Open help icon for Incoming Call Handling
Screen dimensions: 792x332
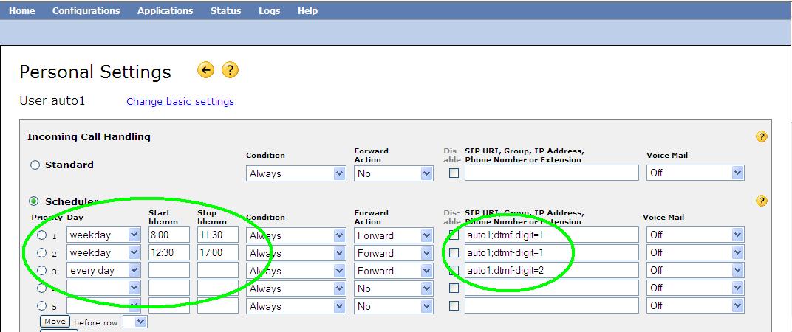[x=762, y=136]
